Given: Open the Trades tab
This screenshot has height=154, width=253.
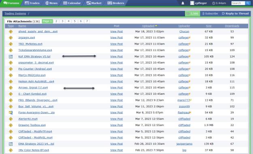Looking at the screenshot, I should coord(32,3).
